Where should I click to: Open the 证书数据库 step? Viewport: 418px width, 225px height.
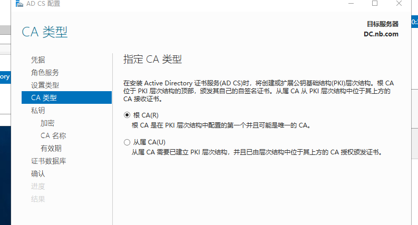click(x=48, y=161)
